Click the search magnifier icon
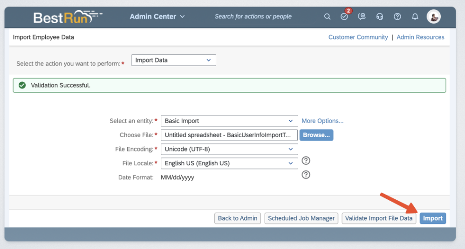Image resolution: width=465 pixels, height=249 pixels. coord(328,17)
